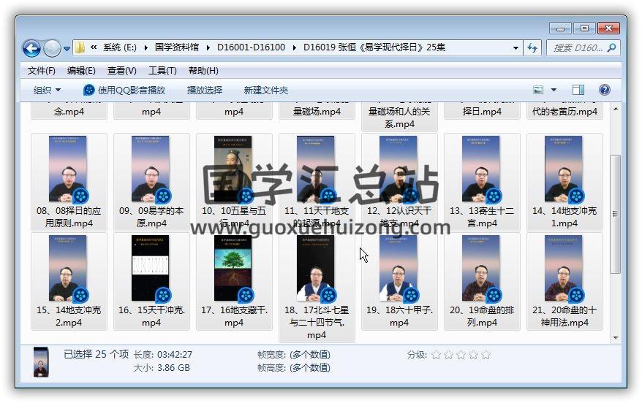Select video 16、15天干冲克.mp4
Image resolution: width=642 pixels, height=403 pixels.
click(151, 281)
